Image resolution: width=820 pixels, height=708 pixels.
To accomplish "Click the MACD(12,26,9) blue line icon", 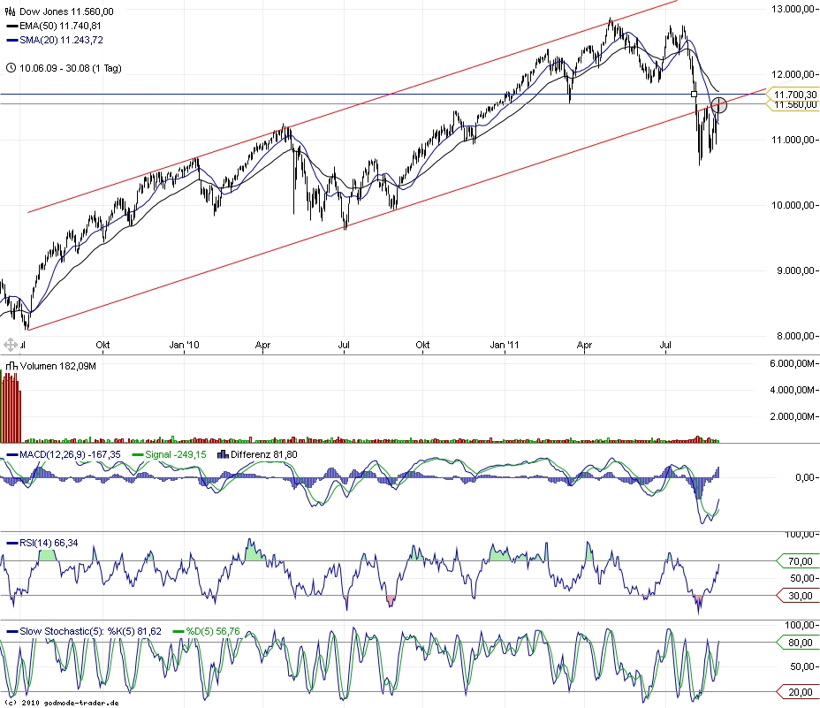I will coord(12,453).
